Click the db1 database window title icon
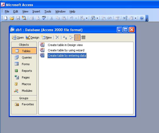 click(12, 30)
